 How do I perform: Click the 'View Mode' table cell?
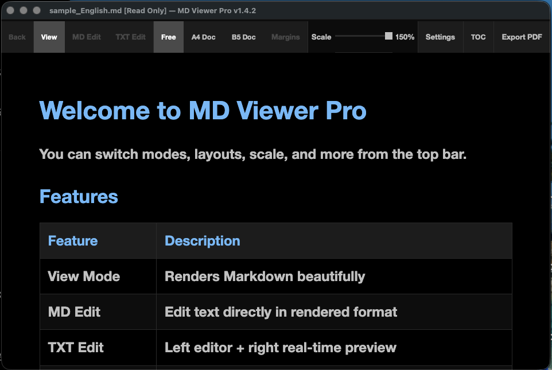pos(98,276)
